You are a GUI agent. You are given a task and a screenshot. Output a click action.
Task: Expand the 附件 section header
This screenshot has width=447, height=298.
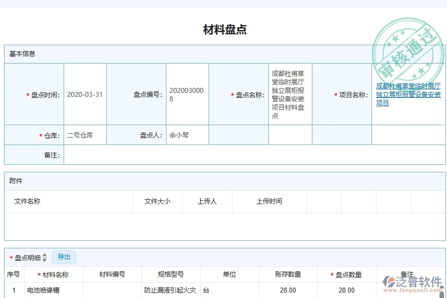pyautogui.click(x=15, y=181)
